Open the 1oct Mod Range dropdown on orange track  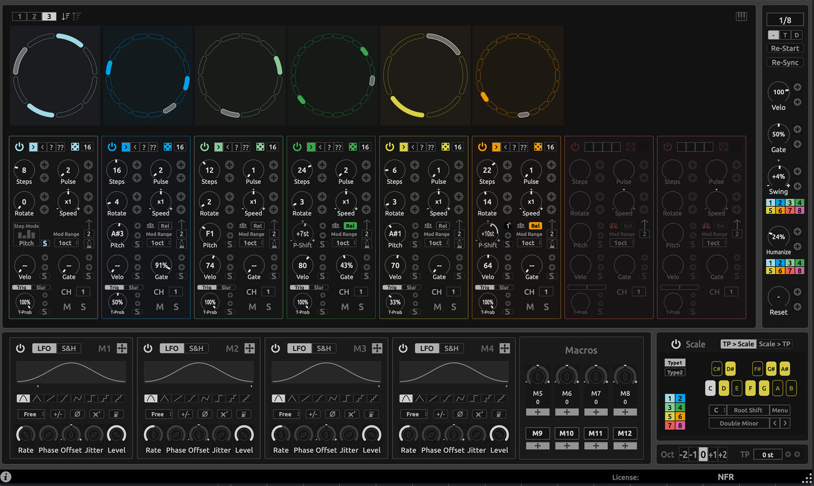coord(528,243)
